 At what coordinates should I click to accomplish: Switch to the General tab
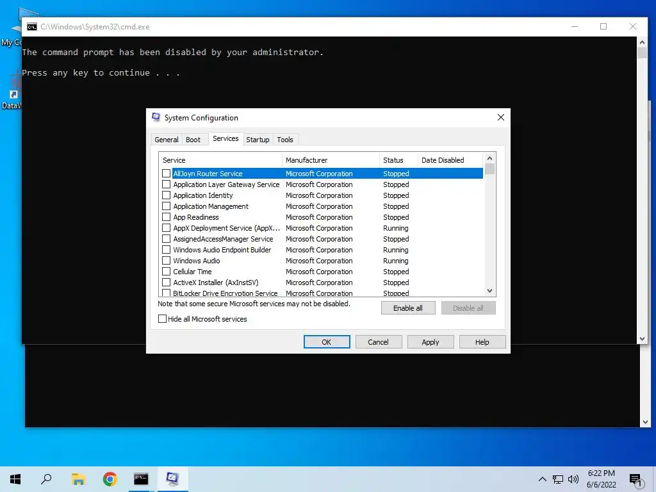tap(166, 140)
